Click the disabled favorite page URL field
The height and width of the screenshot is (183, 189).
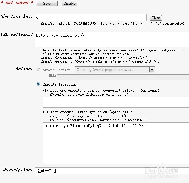(x=123, y=77)
